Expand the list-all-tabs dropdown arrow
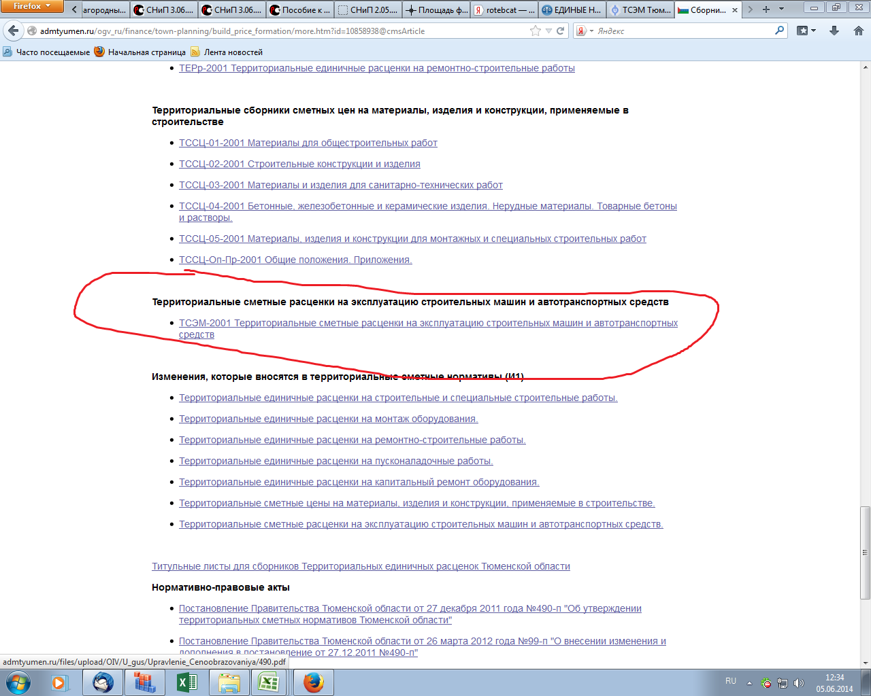Image resolution: width=871 pixels, height=696 pixels. pyautogui.click(x=781, y=10)
